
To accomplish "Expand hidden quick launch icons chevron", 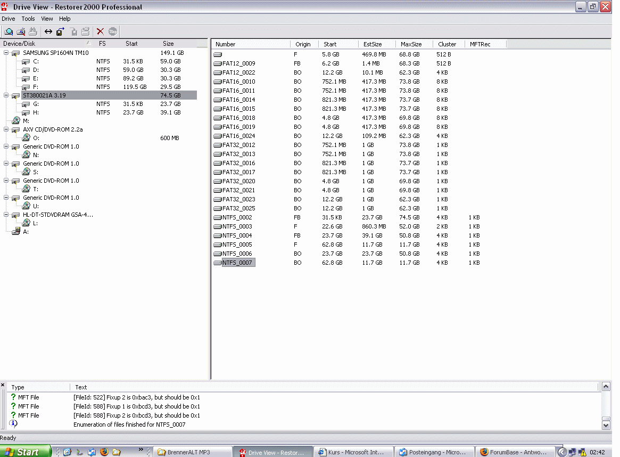I will [x=141, y=450].
